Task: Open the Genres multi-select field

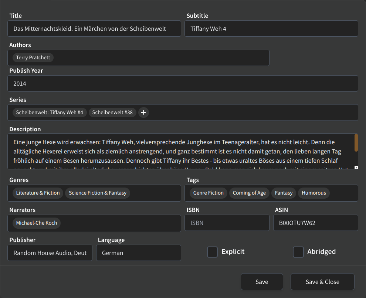Action: [x=155, y=193]
